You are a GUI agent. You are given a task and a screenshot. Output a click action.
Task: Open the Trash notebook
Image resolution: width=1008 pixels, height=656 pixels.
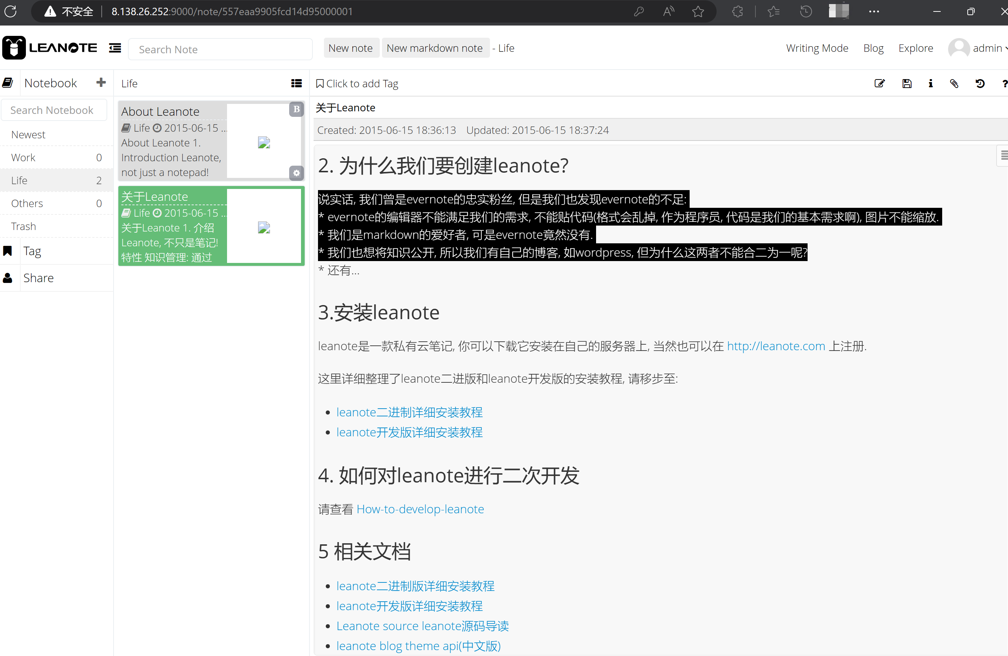(x=56, y=226)
